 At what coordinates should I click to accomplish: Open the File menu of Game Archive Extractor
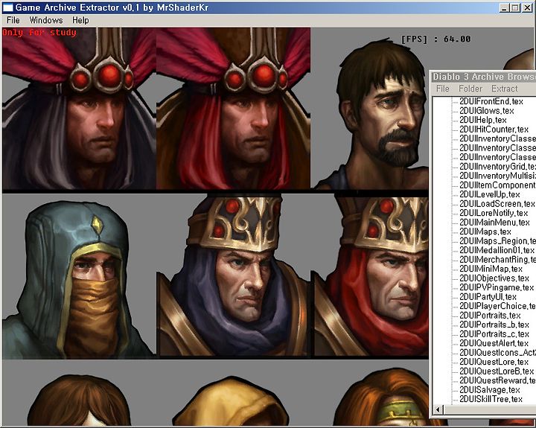point(13,20)
